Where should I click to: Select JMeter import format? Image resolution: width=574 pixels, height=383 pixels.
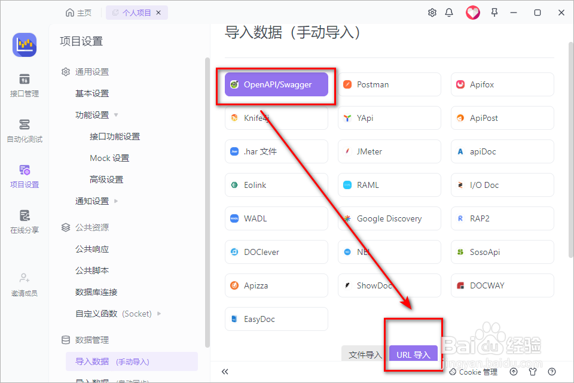point(389,151)
